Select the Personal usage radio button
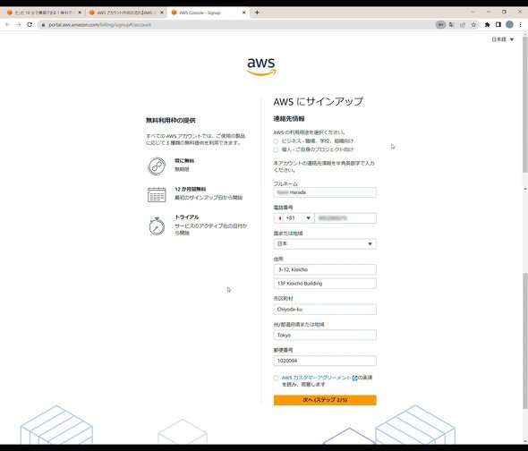The height and width of the screenshot is (451, 528). pyautogui.click(x=276, y=149)
